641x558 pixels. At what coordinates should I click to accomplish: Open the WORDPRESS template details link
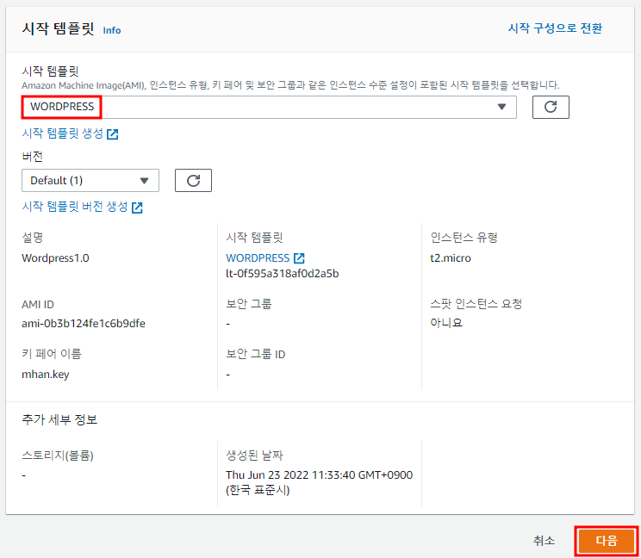(x=258, y=257)
